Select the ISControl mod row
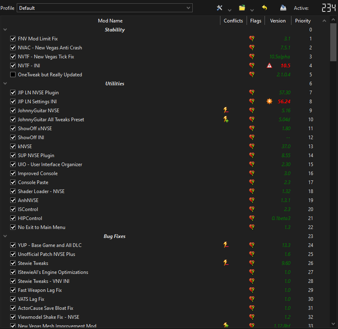This screenshot has height=329, width=338. pos(165,209)
